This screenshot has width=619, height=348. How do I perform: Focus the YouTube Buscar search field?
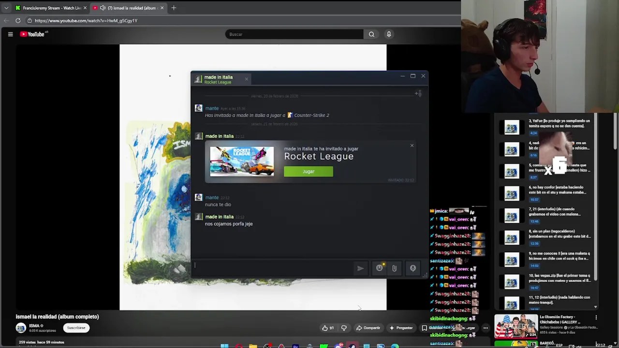pos(294,34)
